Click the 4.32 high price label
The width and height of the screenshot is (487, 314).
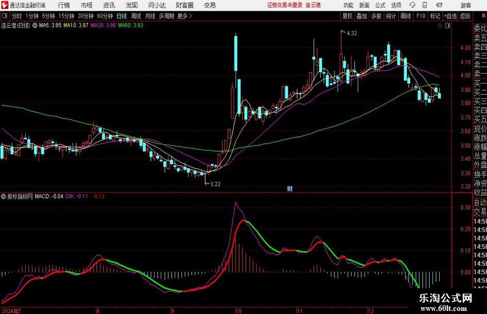(351, 34)
